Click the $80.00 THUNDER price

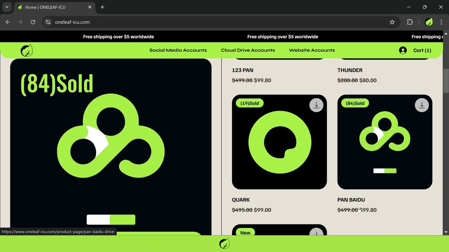click(x=368, y=80)
